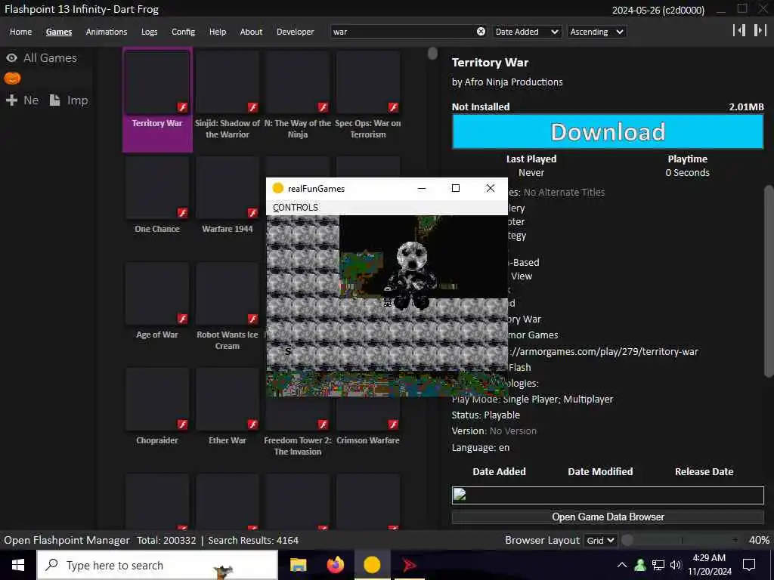Screen dimensions: 774x580
Task: Click the right details panel scrollbar
Action: point(768,281)
